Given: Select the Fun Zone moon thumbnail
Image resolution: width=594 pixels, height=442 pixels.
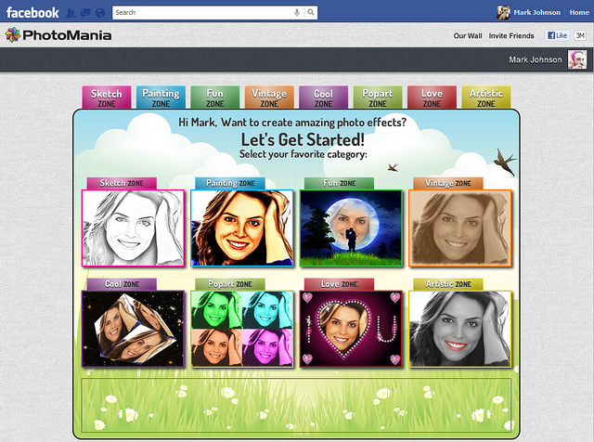Looking at the screenshot, I should (350, 227).
